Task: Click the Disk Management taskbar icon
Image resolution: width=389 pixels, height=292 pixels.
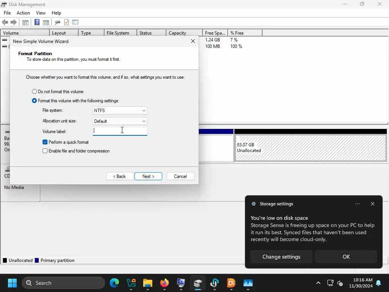Action: (198, 283)
